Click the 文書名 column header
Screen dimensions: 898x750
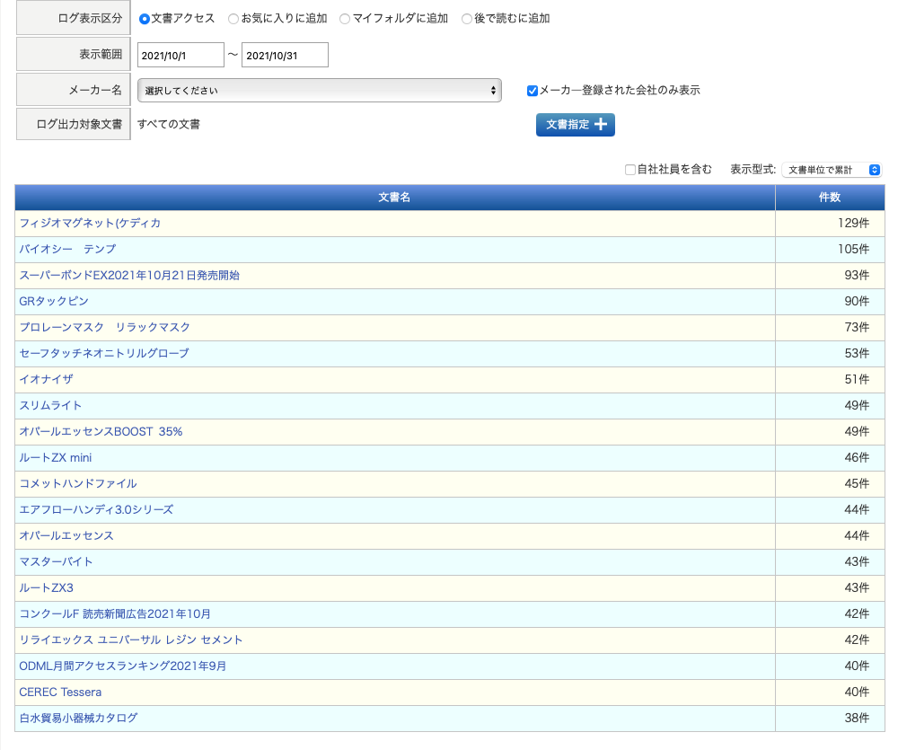(x=394, y=197)
